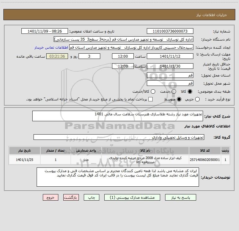Select the خدمت radio button
239x231 pixels.
[x=174, y=91]
